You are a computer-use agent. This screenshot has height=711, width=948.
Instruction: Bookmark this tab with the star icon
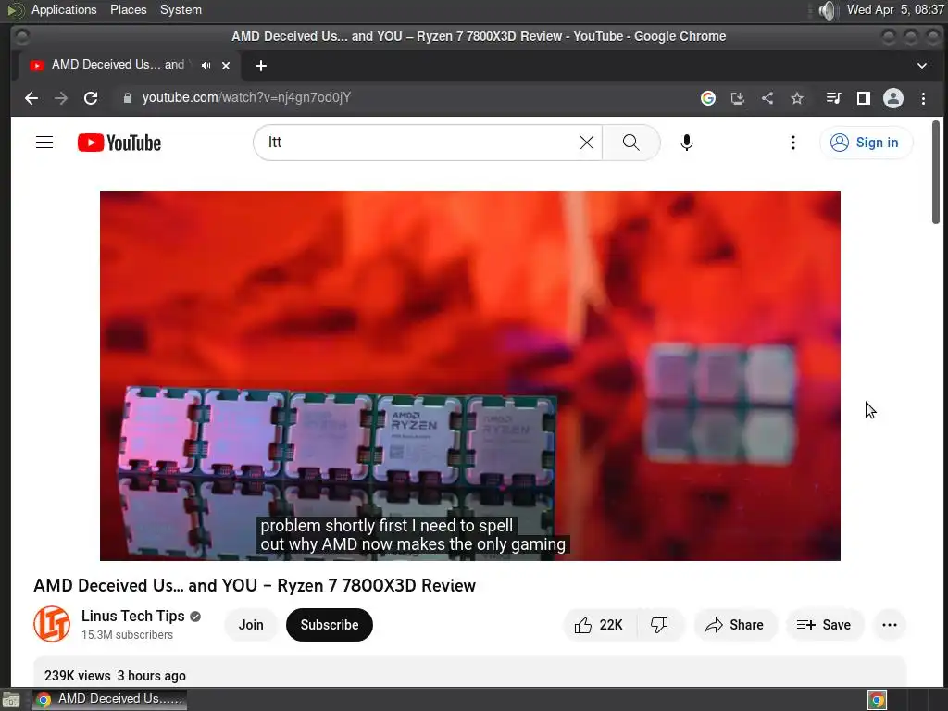797,98
